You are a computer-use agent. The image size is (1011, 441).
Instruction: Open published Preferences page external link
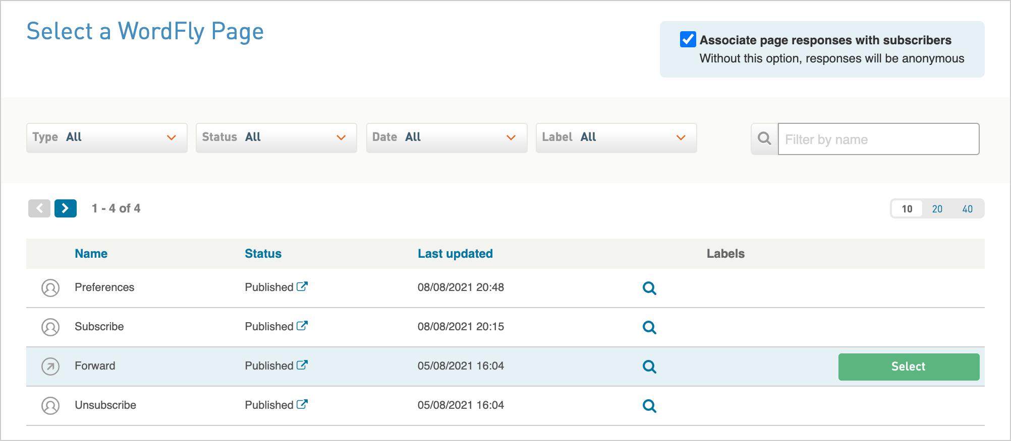tap(302, 286)
